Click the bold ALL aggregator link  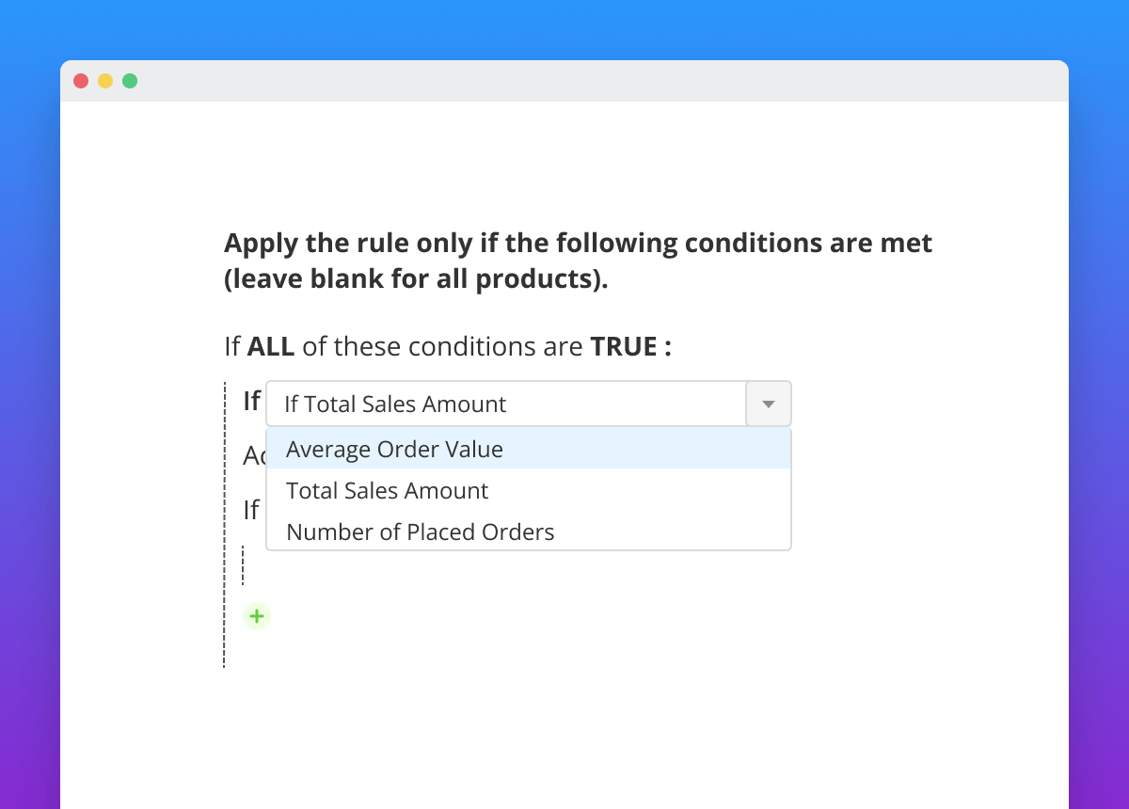tap(271, 347)
